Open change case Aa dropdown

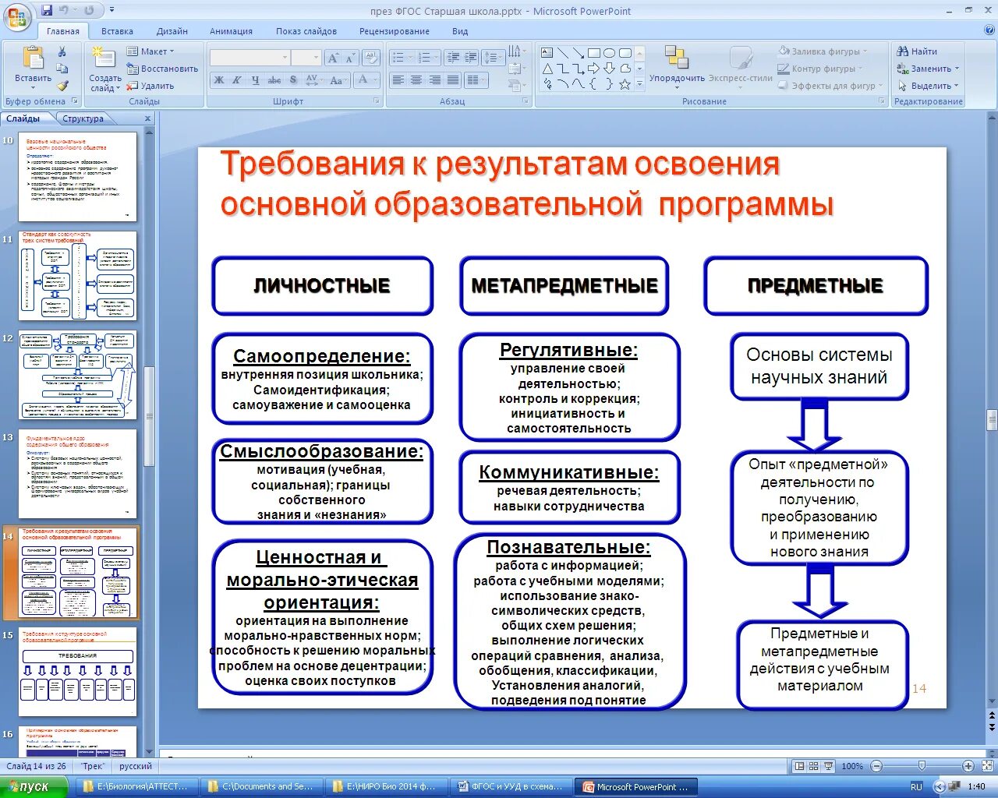coord(338,80)
